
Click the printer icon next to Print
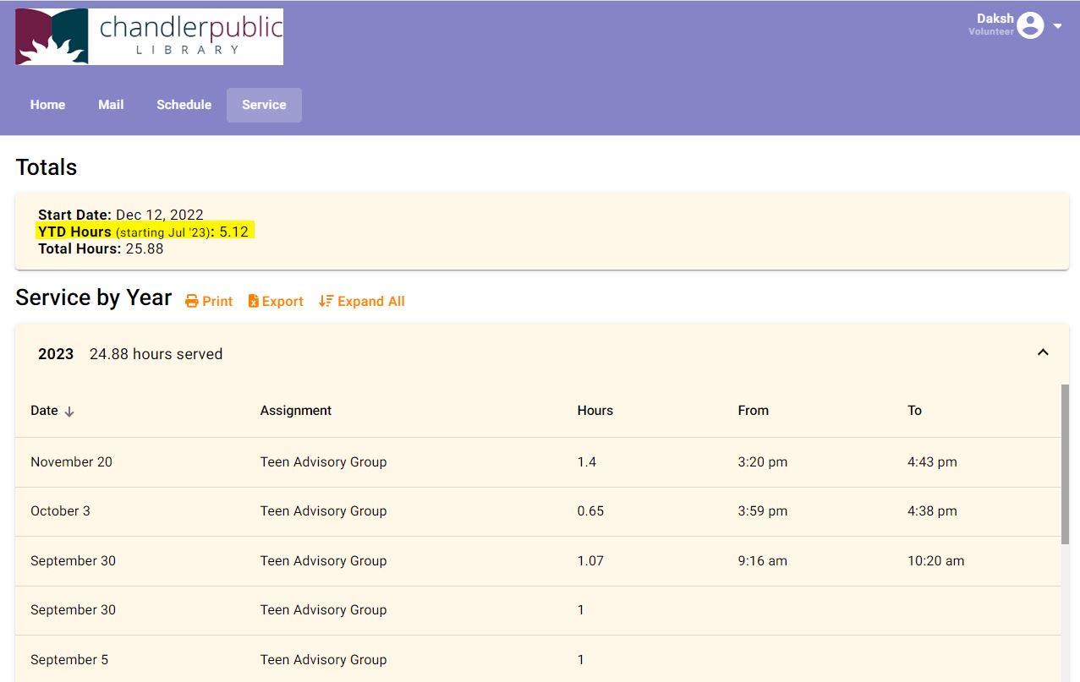pyautogui.click(x=192, y=302)
